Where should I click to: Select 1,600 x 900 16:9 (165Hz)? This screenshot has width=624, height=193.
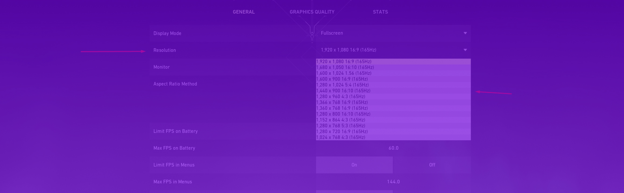[393, 79]
